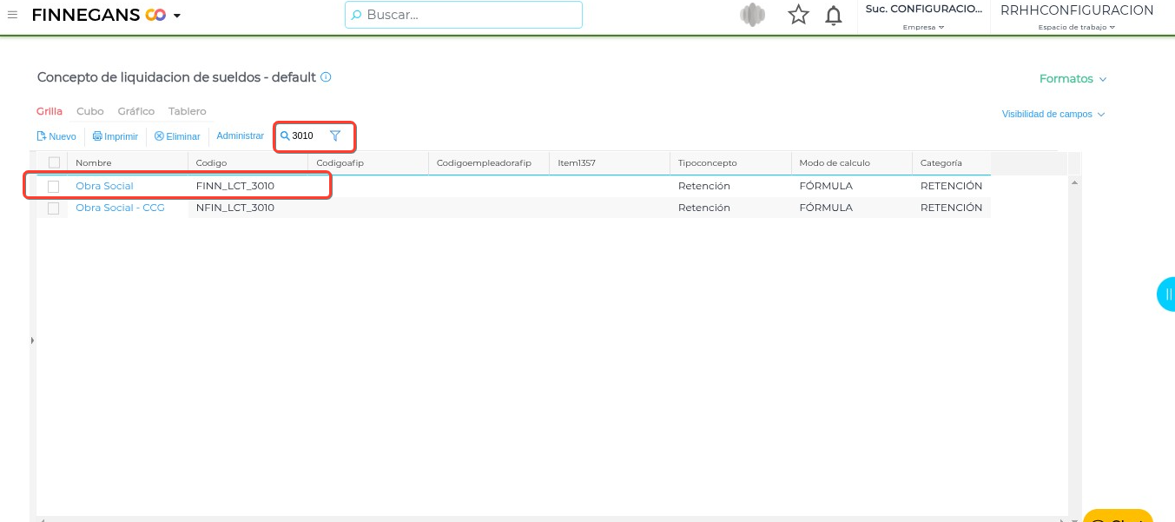This screenshot has height=522, width=1175.
Task: Click the Finnegans logo
Action: 98,15
